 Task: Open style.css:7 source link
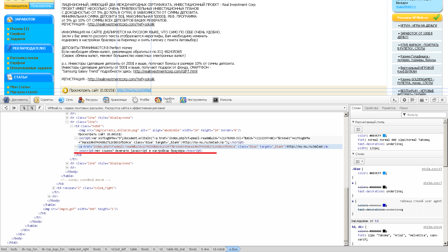point(432,183)
